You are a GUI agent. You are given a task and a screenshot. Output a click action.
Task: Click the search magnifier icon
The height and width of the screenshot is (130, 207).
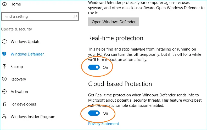pyautogui.click(x=75, y=16)
